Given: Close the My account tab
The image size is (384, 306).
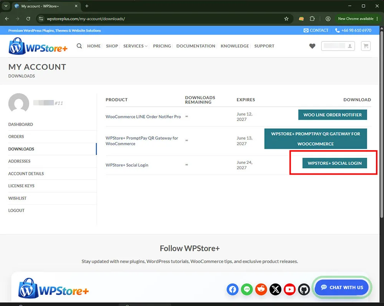Looking at the screenshot, I should [76, 6].
